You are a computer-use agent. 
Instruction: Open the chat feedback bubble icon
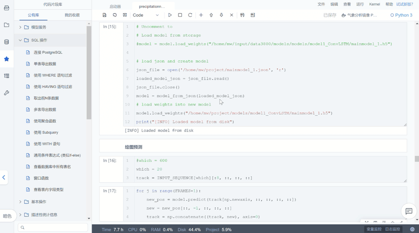click(409, 211)
